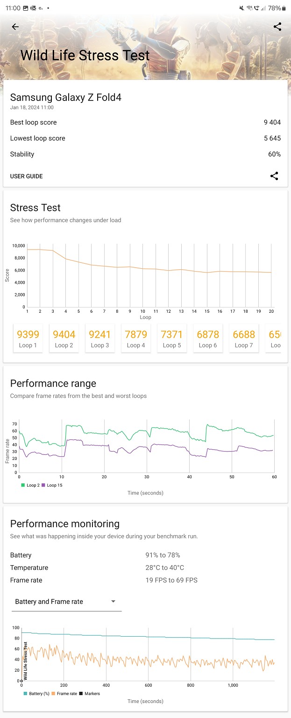Click the Frame rate legend entry

pos(65,694)
